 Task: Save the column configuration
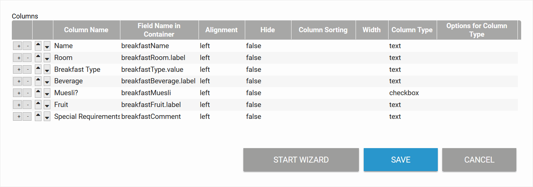pos(400,160)
